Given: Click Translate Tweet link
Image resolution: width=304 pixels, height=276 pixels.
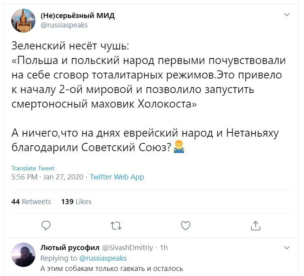Looking at the screenshot, I should pyautogui.click(x=33, y=168).
